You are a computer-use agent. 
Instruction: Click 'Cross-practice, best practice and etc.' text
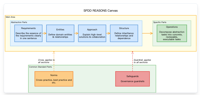click(x=54, y=81)
